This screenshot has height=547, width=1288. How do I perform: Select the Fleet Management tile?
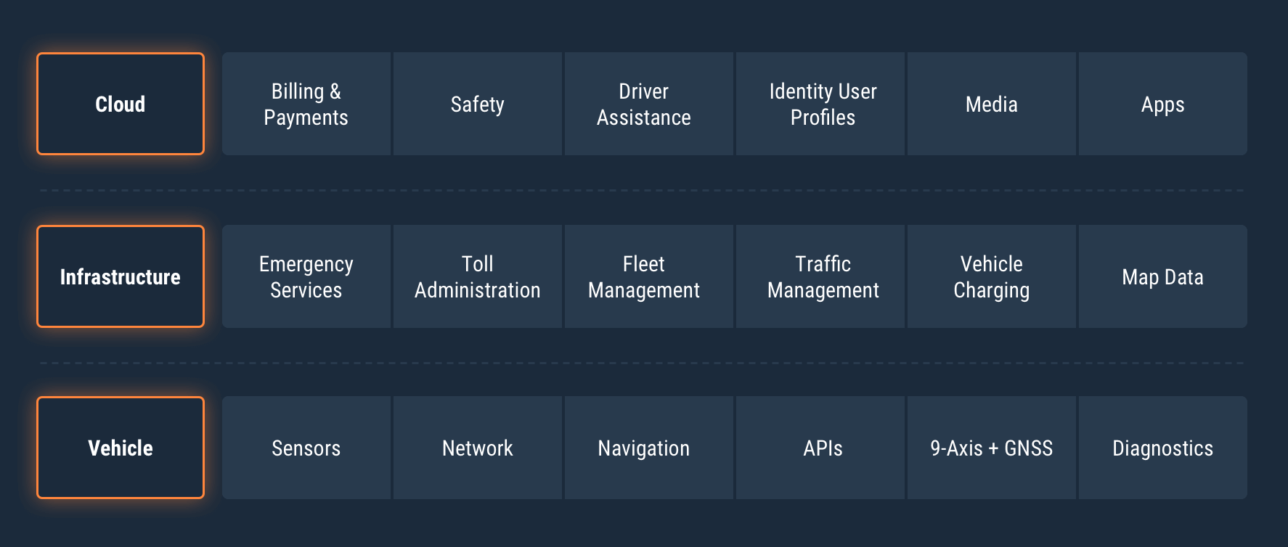(649, 276)
